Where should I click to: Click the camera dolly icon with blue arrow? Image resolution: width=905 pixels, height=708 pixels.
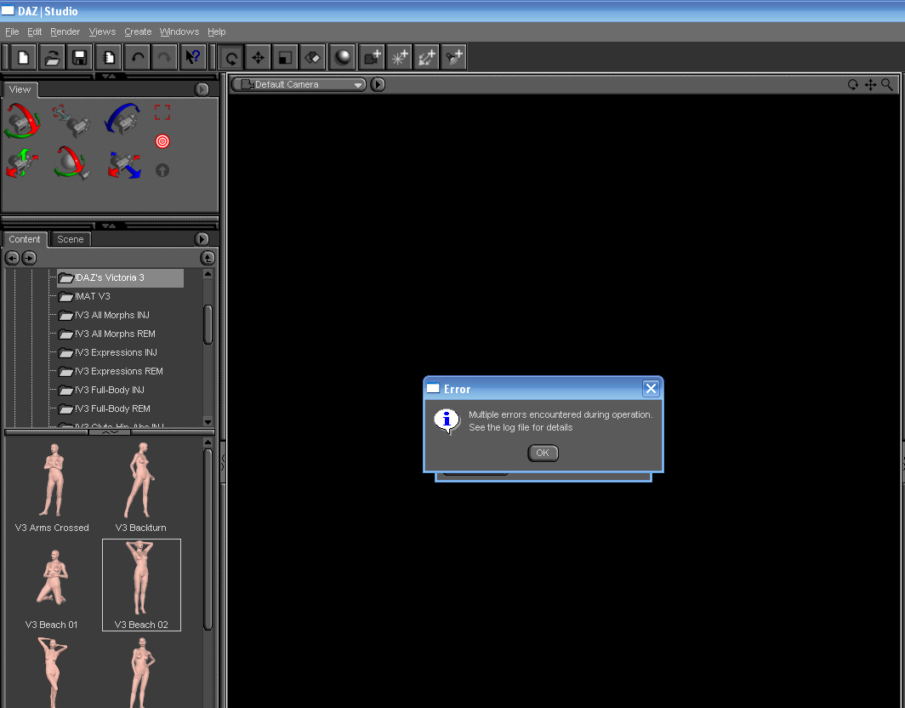(x=124, y=164)
